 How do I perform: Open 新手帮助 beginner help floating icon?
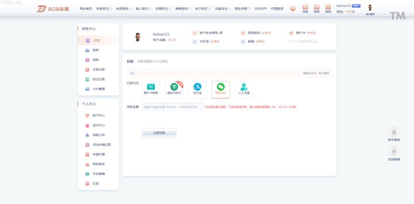(394, 132)
